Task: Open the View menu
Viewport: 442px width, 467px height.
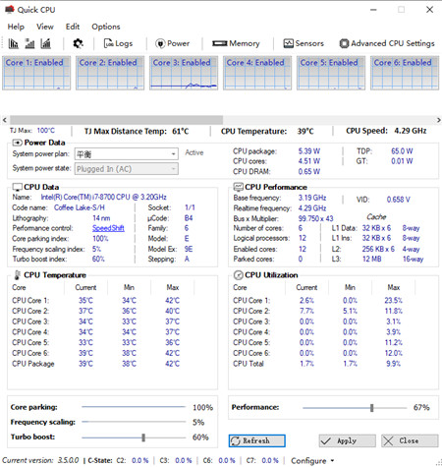Action: coord(45,27)
